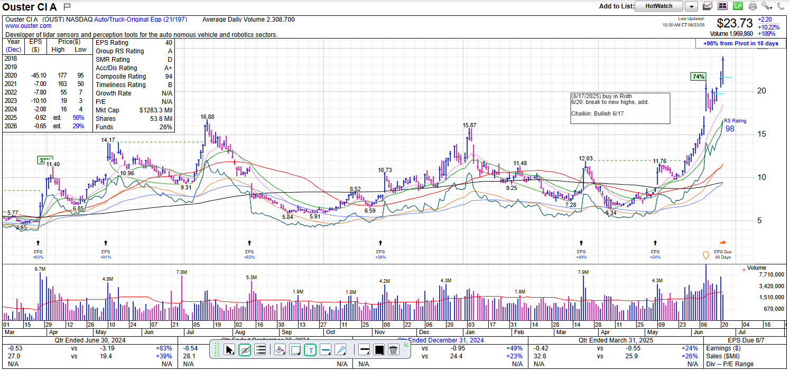Viewport: 790px width, 371px height.
Task: Grab the drawing toolbar dotted handle
Action: [x=216, y=349]
